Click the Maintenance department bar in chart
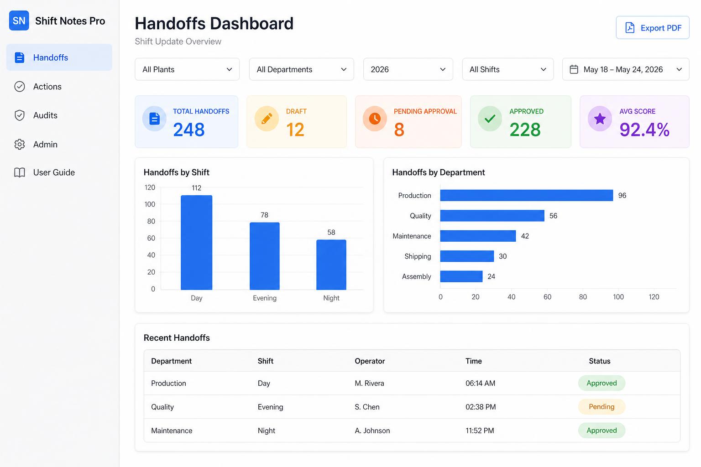This screenshot has width=701, height=467. pyautogui.click(x=478, y=236)
